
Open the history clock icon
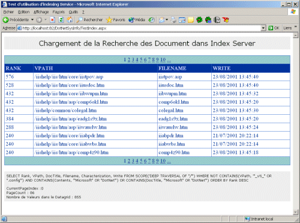[151, 20]
